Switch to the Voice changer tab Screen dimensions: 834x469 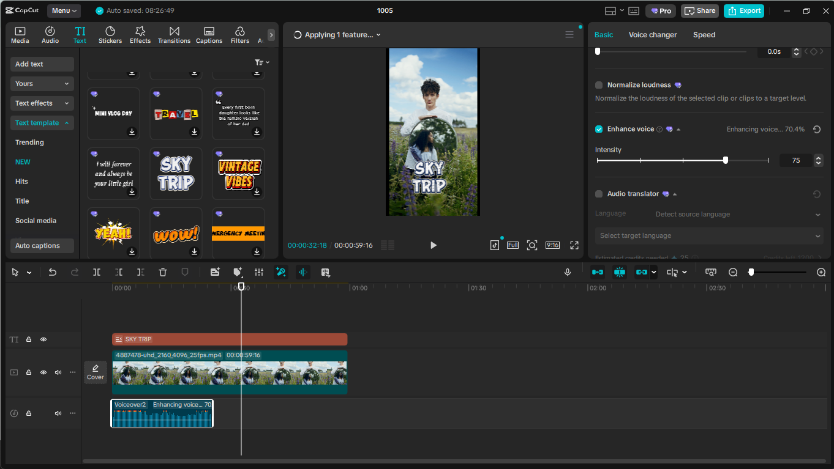(x=653, y=35)
